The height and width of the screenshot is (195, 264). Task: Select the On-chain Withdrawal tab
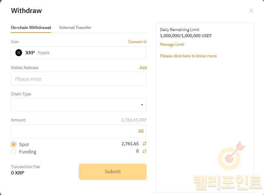point(31,27)
